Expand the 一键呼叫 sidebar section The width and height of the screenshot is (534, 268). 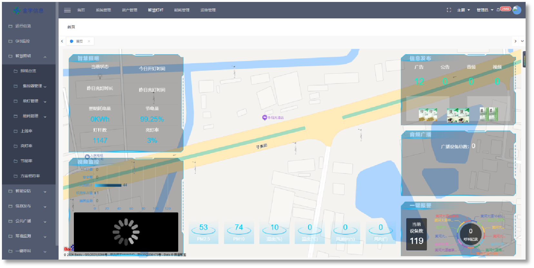[45, 252]
